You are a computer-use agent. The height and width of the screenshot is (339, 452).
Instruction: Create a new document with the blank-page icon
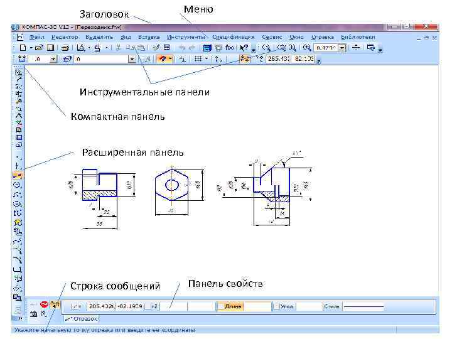tap(23, 48)
